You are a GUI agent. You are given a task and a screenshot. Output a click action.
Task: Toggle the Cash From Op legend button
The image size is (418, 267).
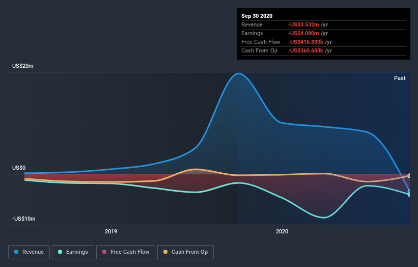tap(185, 252)
